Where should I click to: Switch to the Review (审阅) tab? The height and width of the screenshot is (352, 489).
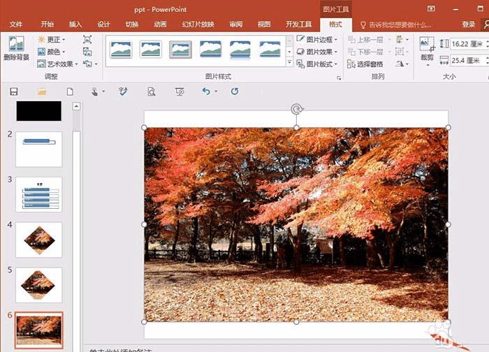(x=236, y=24)
